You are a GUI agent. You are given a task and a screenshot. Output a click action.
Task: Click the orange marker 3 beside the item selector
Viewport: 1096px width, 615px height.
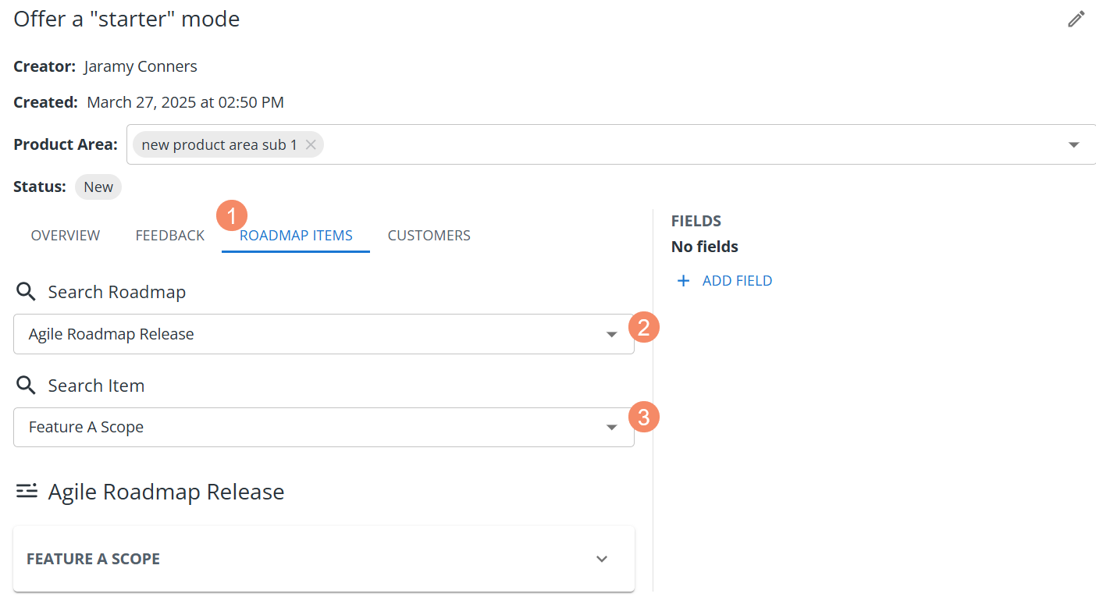click(643, 417)
